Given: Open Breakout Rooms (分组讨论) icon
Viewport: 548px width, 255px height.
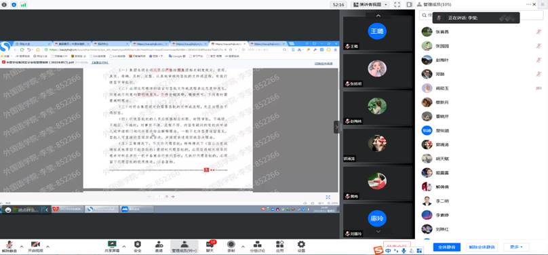Looking at the screenshot, I should [x=257, y=247].
